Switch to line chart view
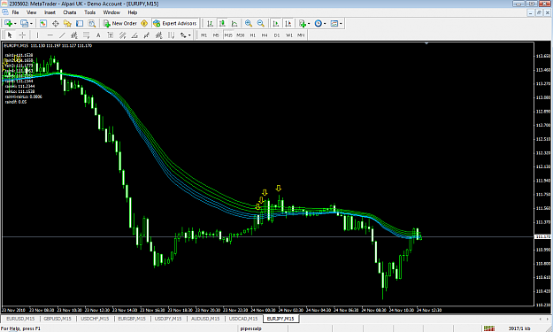 point(234,23)
